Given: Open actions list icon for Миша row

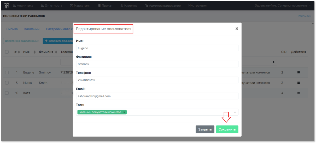Looking at the screenshot, I should [x=299, y=83].
